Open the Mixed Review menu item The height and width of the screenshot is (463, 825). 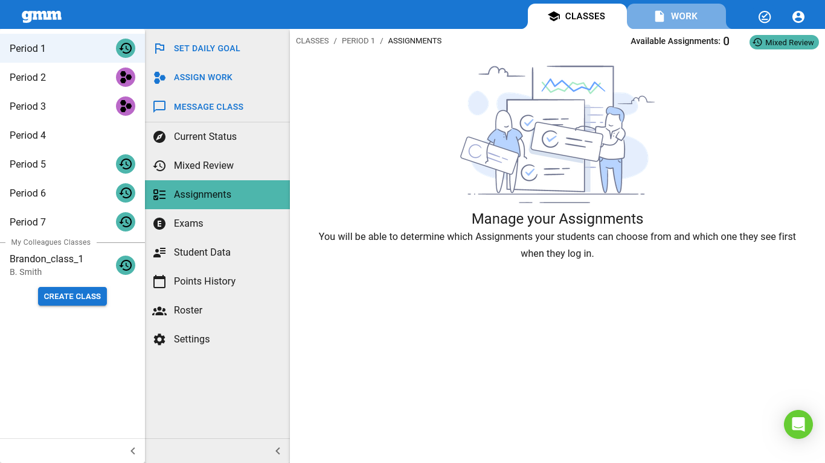tap(217, 165)
